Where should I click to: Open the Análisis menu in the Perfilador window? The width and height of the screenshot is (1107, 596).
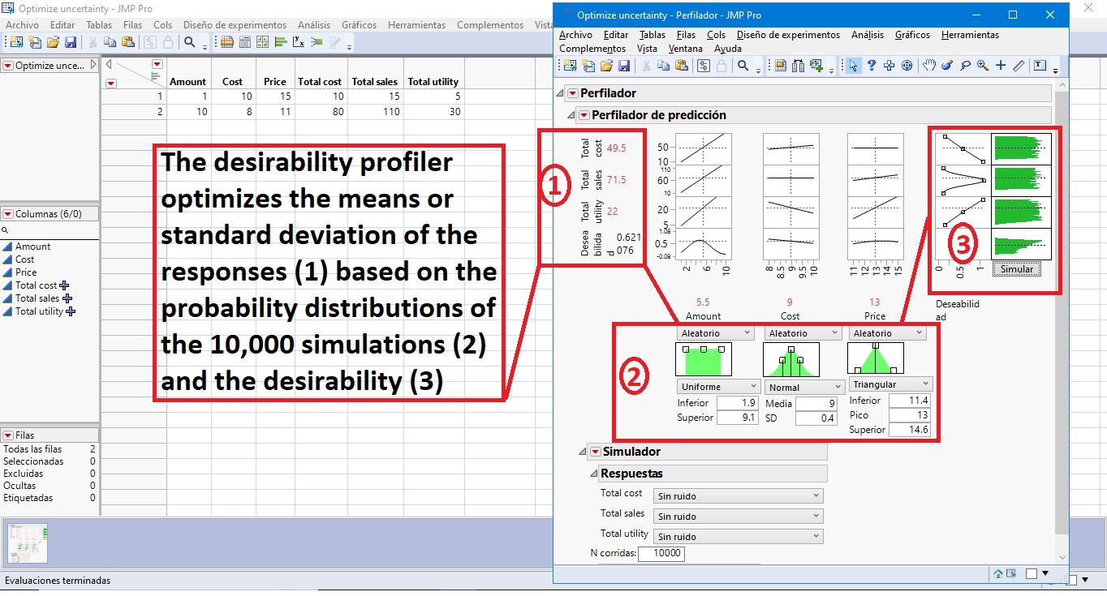click(868, 35)
